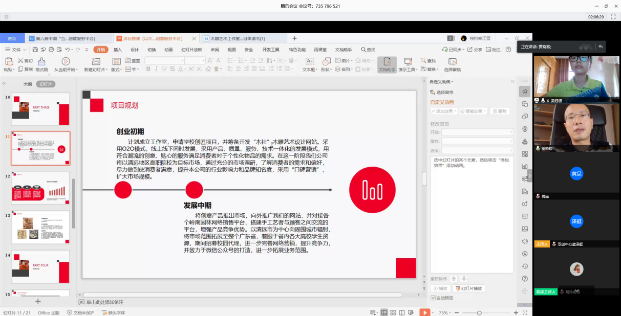
Task: Open the 自定义动画 pane dropdown
Action: coord(441,82)
